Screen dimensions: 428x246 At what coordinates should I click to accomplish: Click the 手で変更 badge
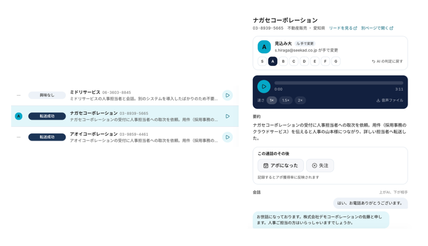coord(305,43)
